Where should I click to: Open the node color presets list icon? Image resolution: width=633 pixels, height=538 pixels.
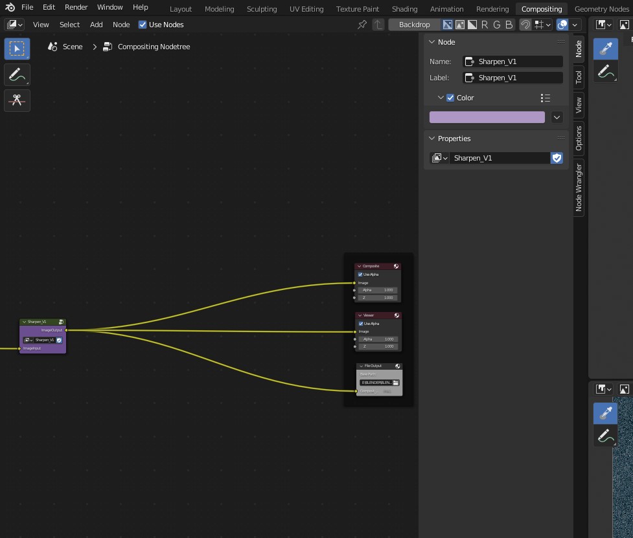click(546, 98)
